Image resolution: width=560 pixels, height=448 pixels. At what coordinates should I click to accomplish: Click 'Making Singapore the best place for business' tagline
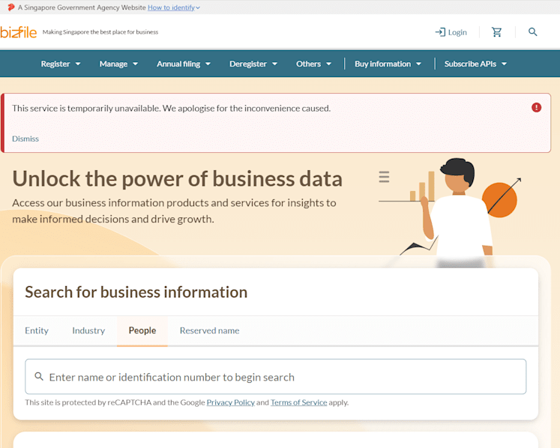click(100, 32)
